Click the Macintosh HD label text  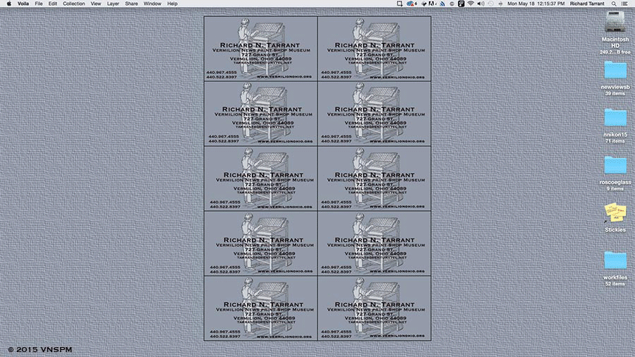click(615, 42)
